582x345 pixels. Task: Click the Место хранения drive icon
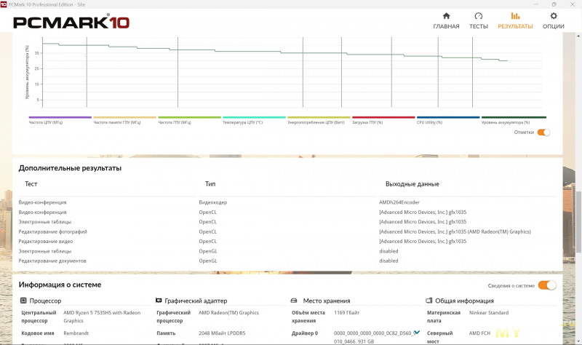click(294, 301)
